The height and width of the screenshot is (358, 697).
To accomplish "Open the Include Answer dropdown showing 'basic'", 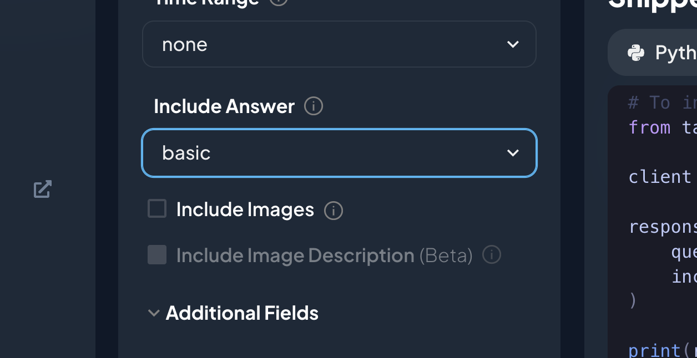I will [339, 153].
